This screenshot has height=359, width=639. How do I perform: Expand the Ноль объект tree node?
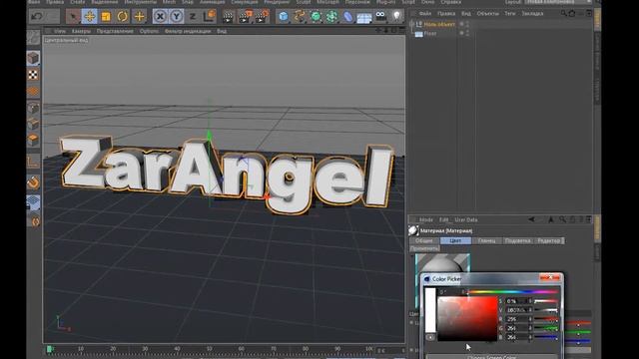tap(411, 24)
